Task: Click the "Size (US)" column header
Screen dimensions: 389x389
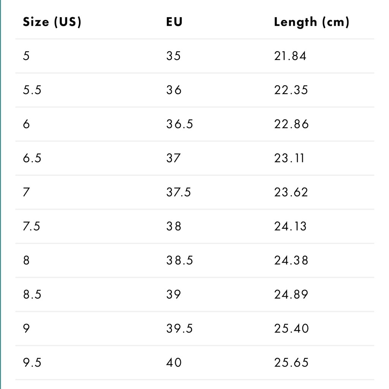Action: pos(52,22)
